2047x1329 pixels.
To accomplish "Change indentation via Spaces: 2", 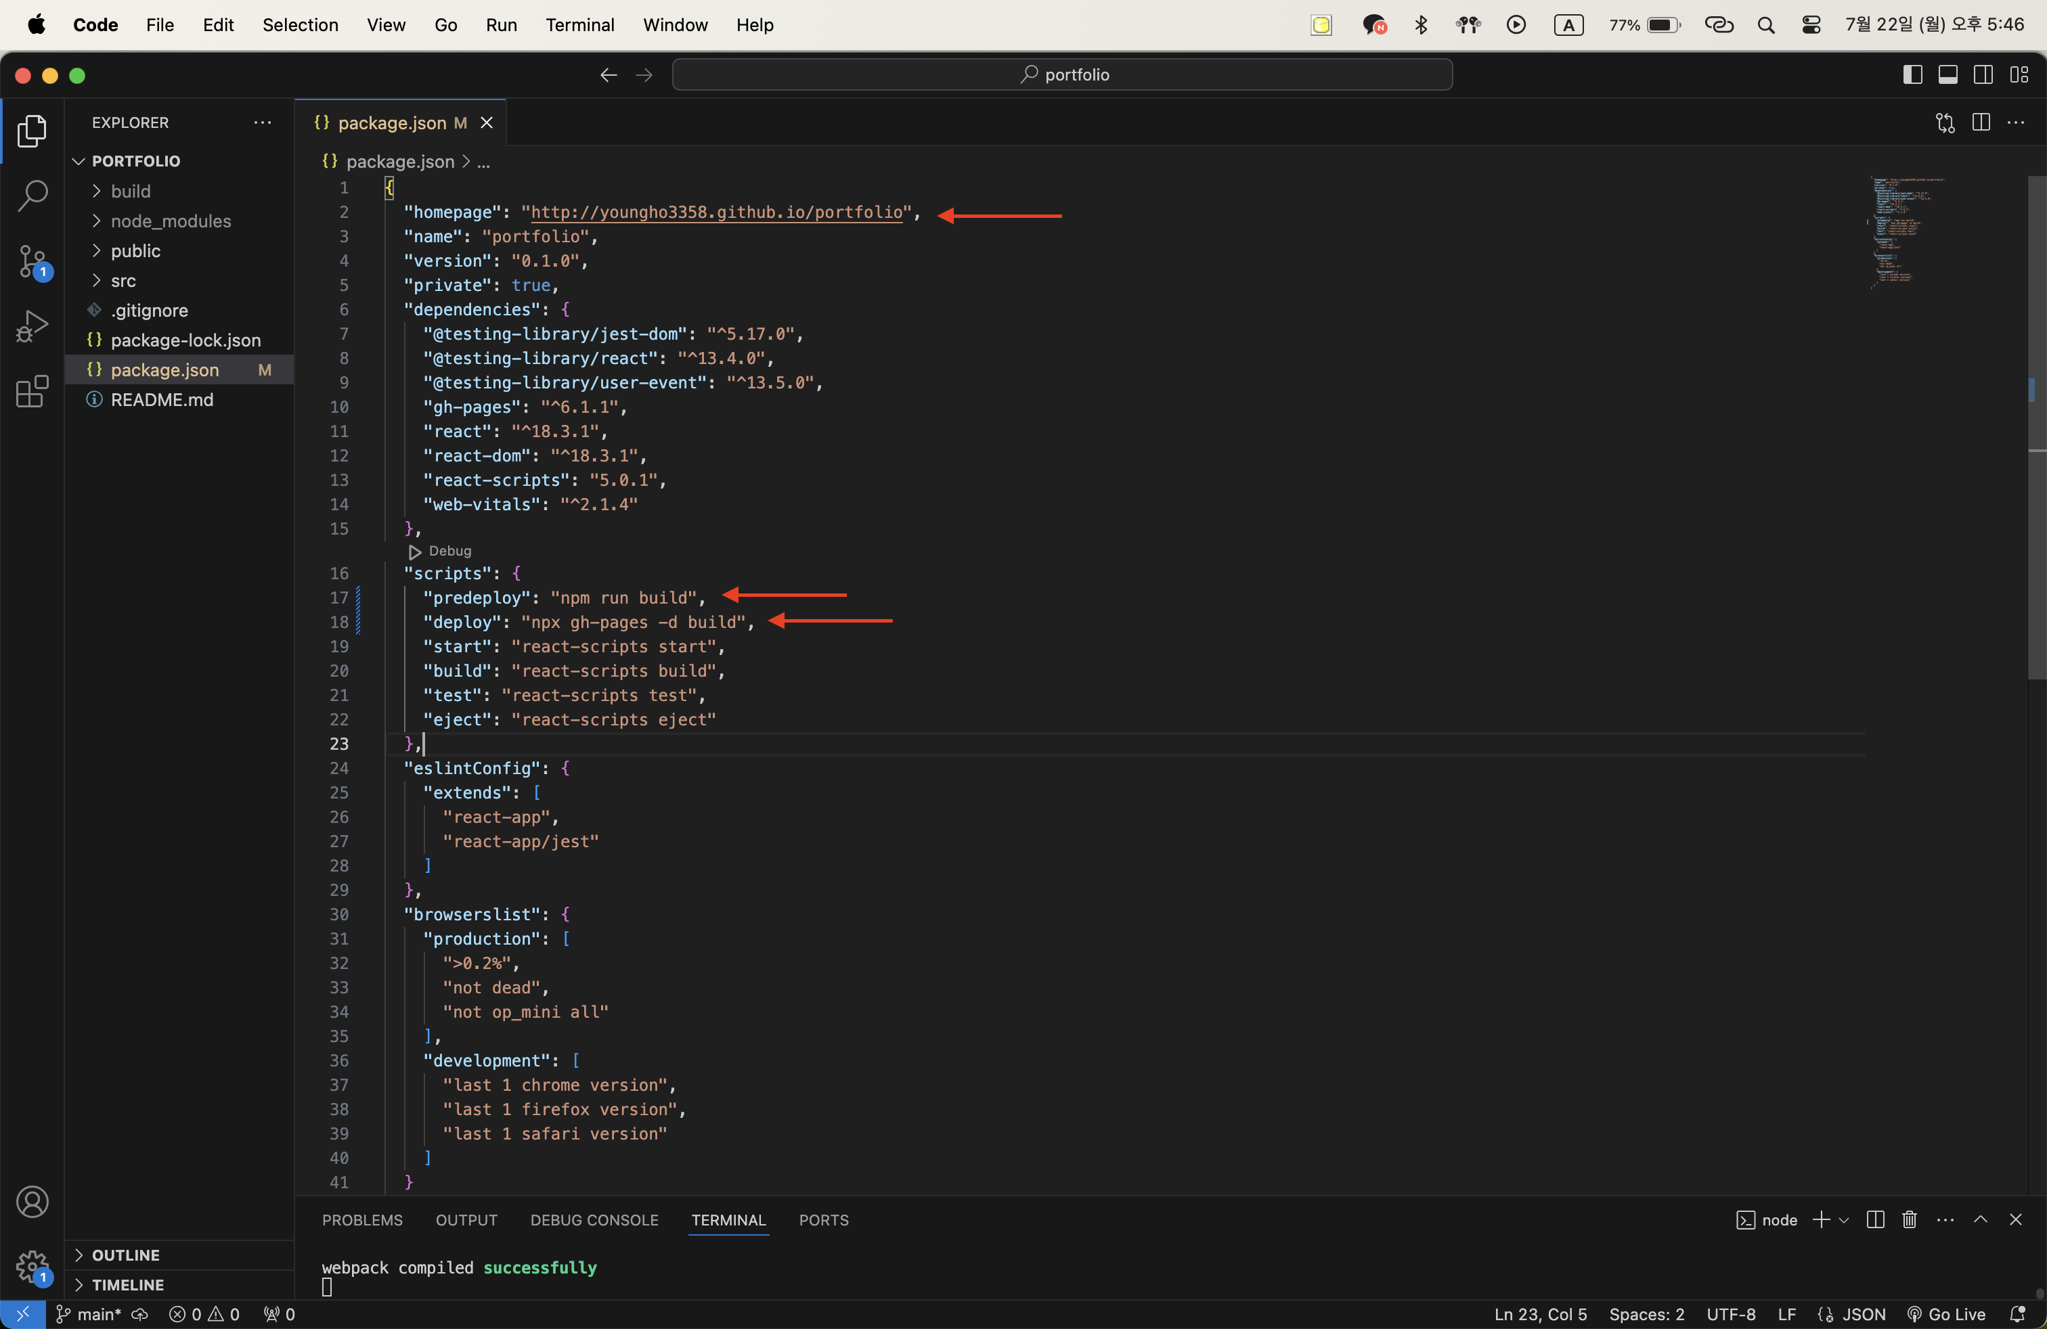I will (1647, 1314).
